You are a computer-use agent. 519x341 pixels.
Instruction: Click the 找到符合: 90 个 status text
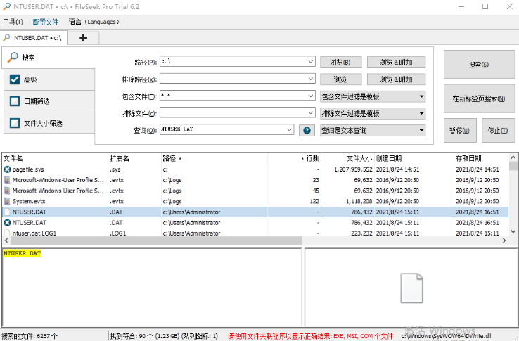click(164, 336)
